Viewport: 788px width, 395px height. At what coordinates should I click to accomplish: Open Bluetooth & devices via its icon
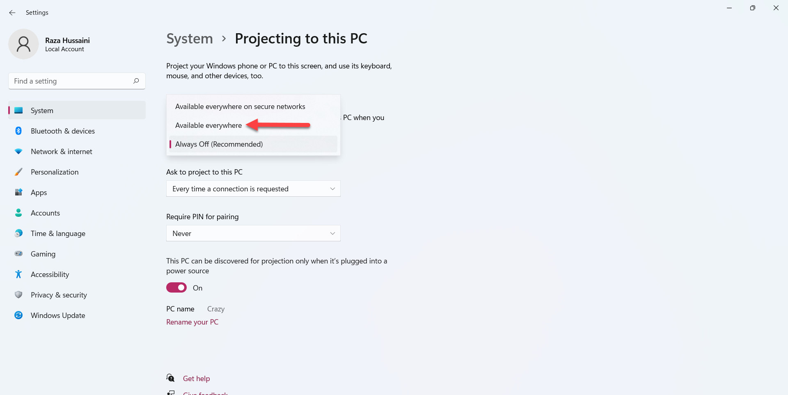click(x=18, y=131)
